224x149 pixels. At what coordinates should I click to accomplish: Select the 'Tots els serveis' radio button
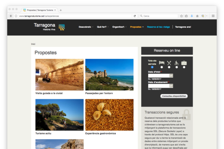click(152, 67)
